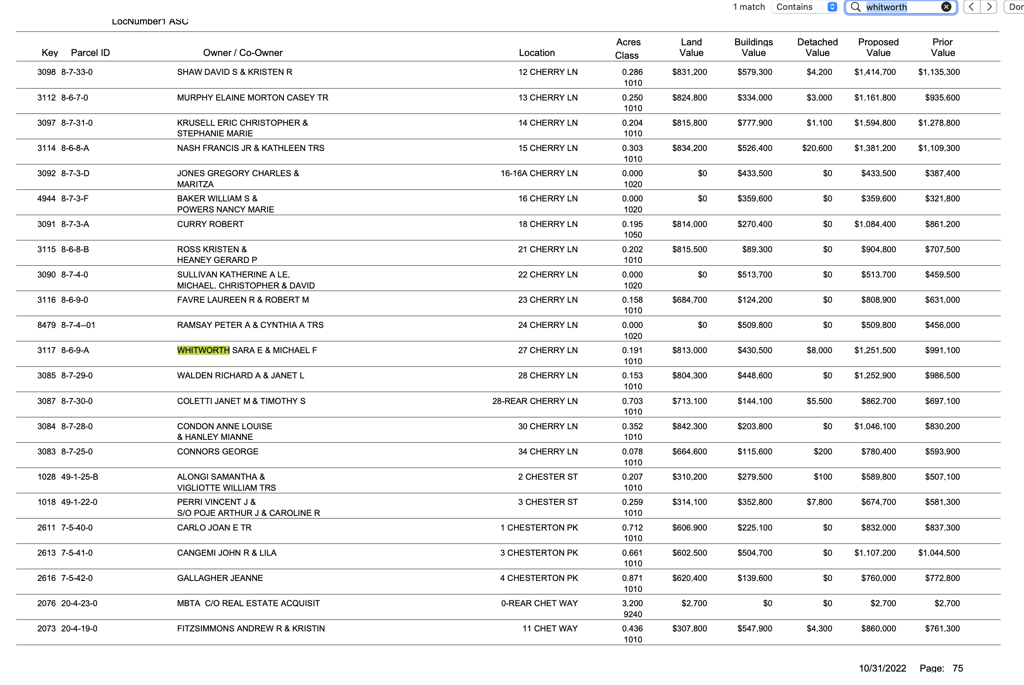1024x685 pixels.
Task: Click buildings value $89,300
Action: pos(757,249)
